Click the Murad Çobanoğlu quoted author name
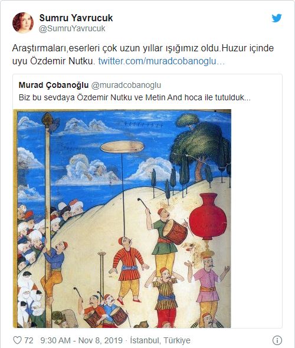This screenshot has height=348, width=295. pos(54,85)
